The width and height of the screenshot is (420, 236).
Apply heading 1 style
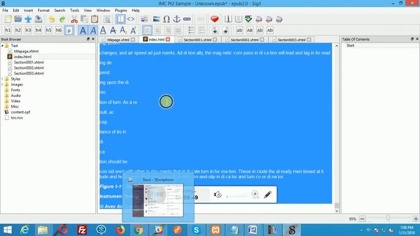(8, 30)
